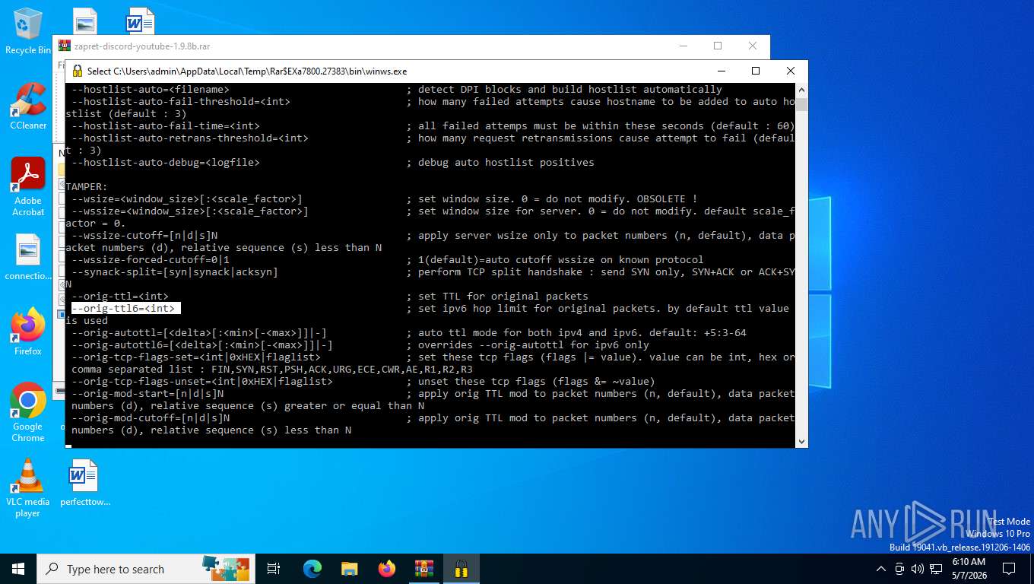Launch Firefox from the desktop shortcut
This screenshot has height=584, width=1034.
pyautogui.click(x=28, y=332)
